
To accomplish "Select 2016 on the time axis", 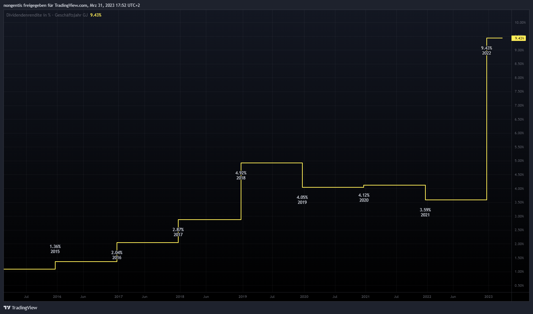I will pos(57,297).
